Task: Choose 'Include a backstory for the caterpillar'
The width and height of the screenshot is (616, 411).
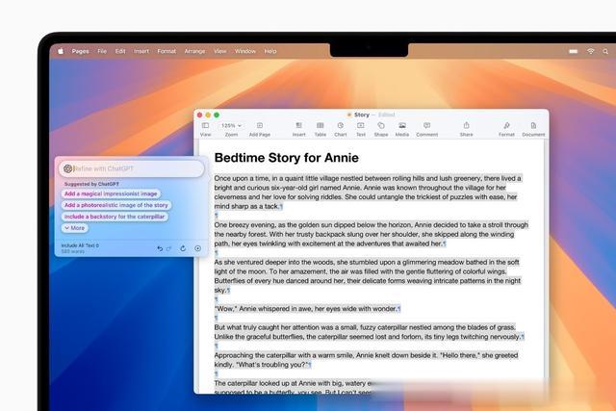Action: coord(115,217)
